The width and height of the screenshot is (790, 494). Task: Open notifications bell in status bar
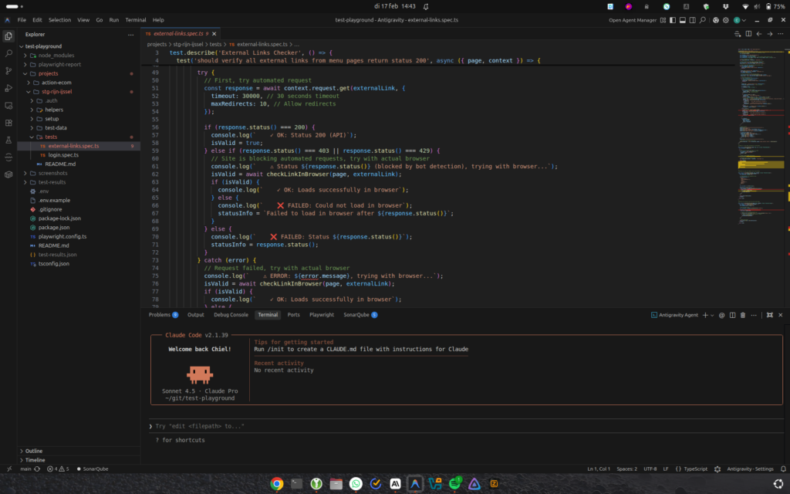(x=782, y=469)
